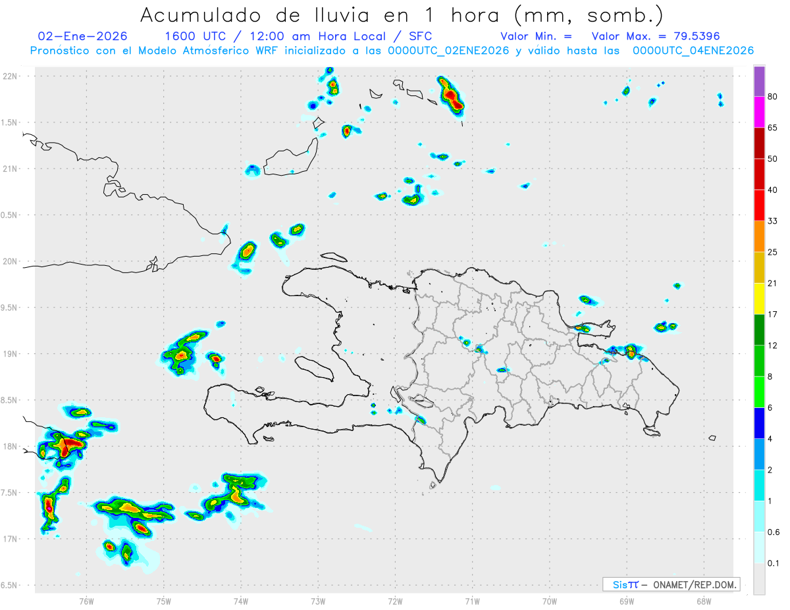Screen dimensions: 790x610
Task: Click the green legend swatch between 8 and 12
Action: [x=759, y=361]
